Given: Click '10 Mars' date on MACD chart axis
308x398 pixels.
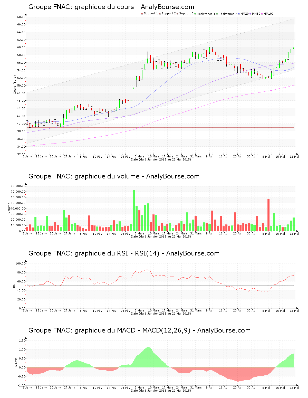Looking at the screenshot, I should click(154, 388).
